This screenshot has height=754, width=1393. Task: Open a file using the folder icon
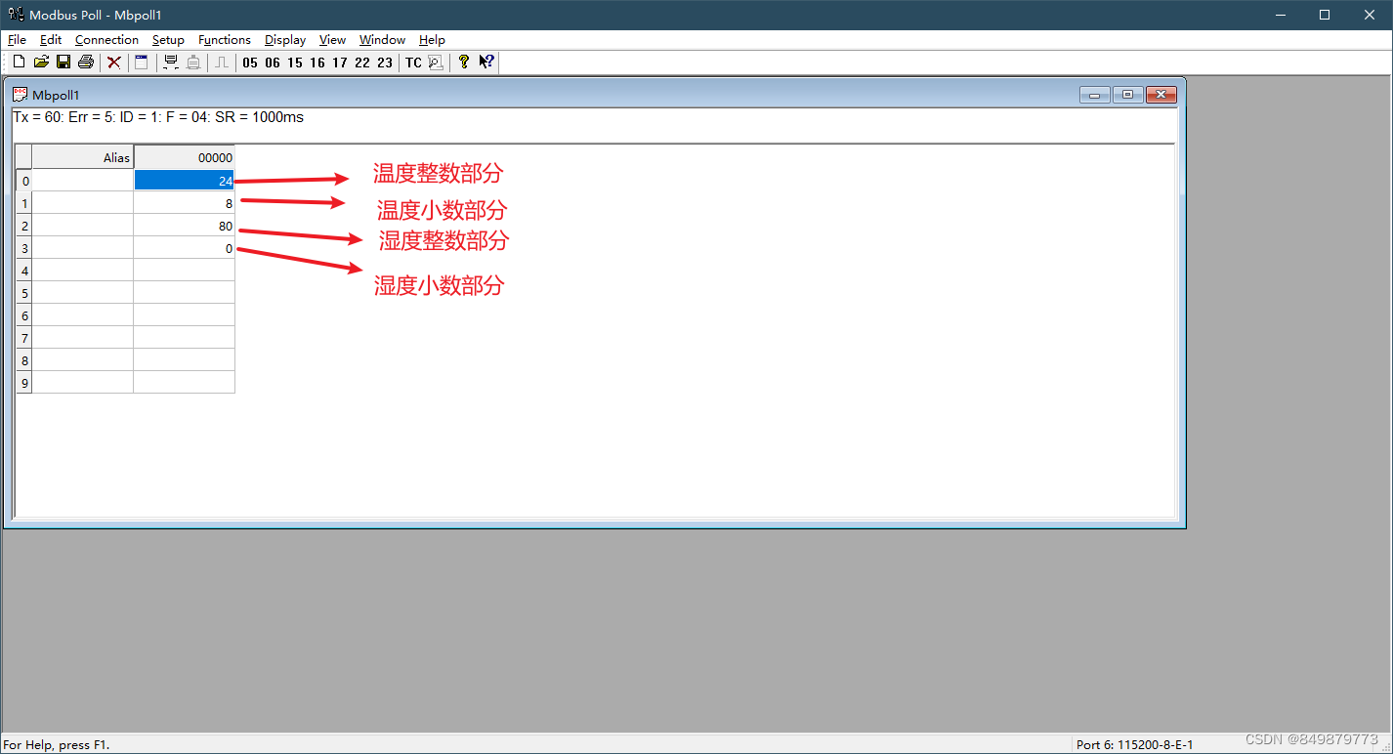pyautogui.click(x=41, y=63)
